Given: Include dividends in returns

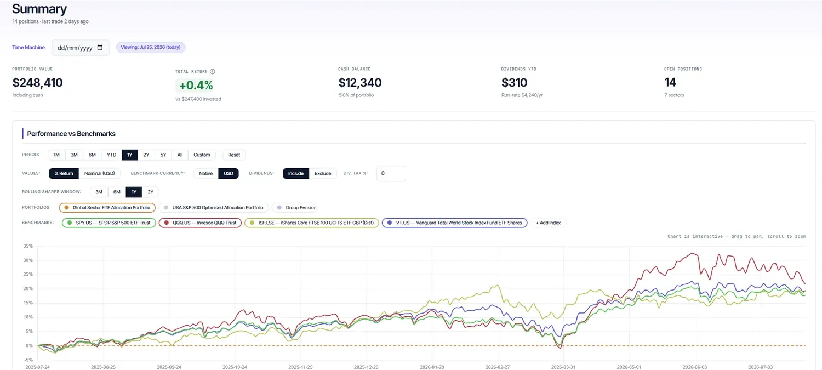Looking at the screenshot, I should coord(296,173).
